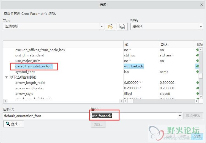Click status dot of use_major_units row

point(197,61)
